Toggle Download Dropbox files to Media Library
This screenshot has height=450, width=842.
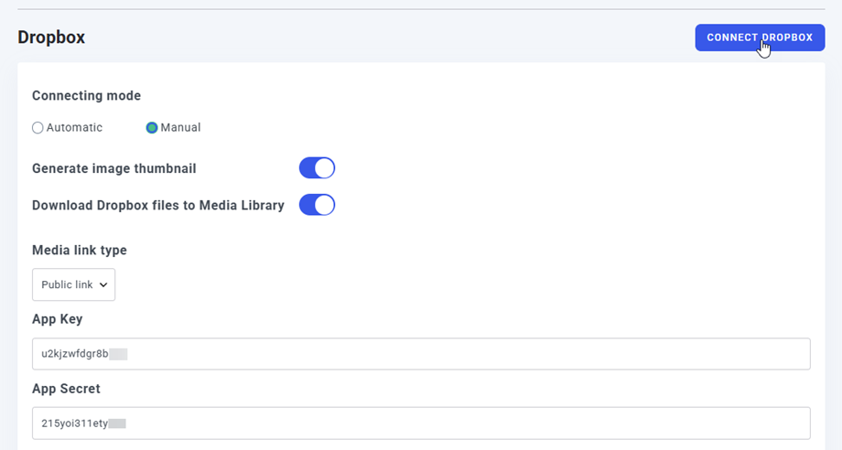tap(317, 205)
